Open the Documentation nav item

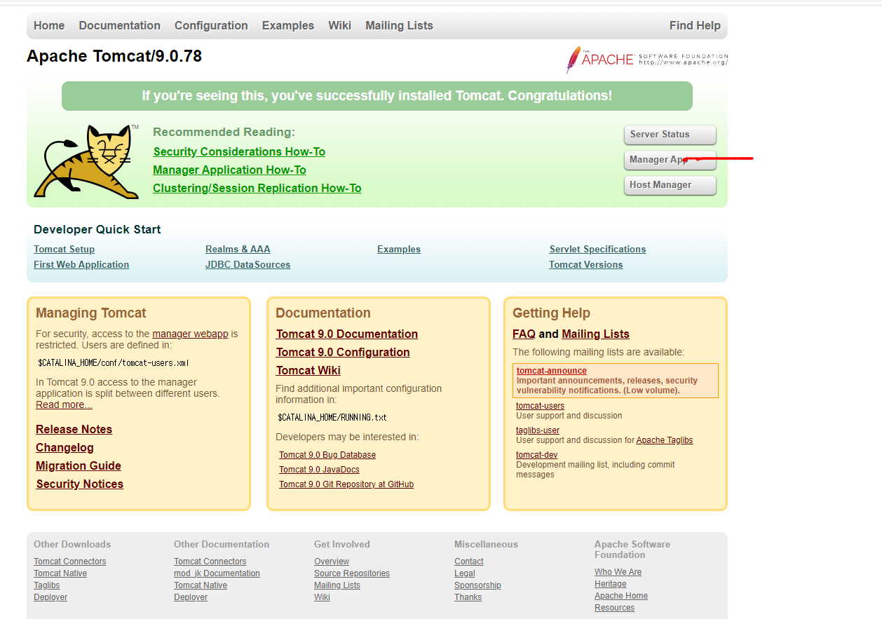coord(120,25)
